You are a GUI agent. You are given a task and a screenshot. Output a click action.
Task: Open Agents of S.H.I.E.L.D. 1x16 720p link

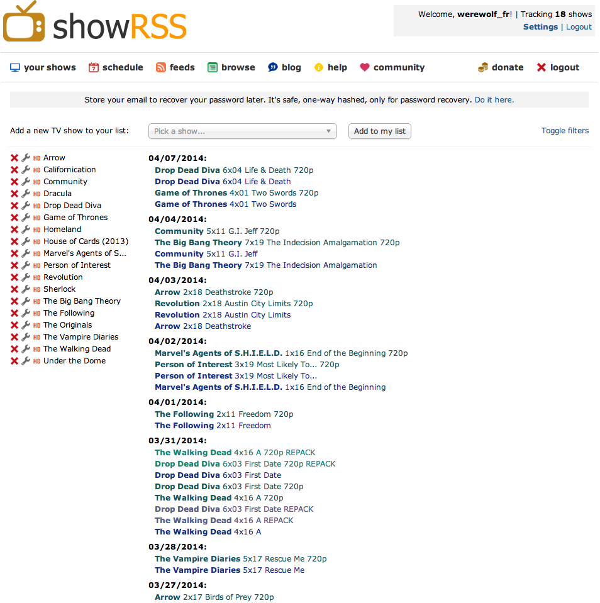coord(281,353)
